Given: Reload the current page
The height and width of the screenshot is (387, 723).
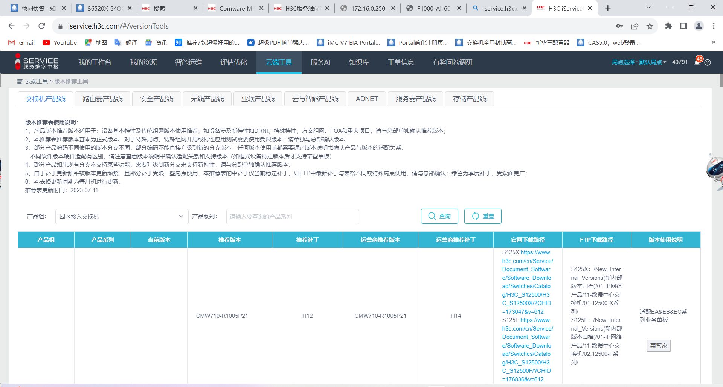Looking at the screenshot, I should pos(42,26).
